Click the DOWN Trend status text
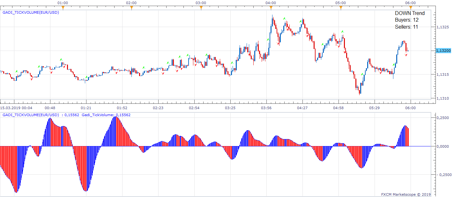The height and width of the screenshot is (197, 454). pos(410,13)
